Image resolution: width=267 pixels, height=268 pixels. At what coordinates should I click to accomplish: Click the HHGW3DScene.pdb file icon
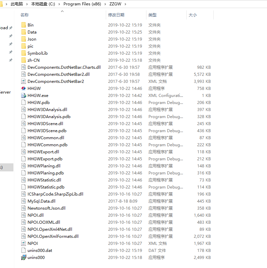pos(24,130)
